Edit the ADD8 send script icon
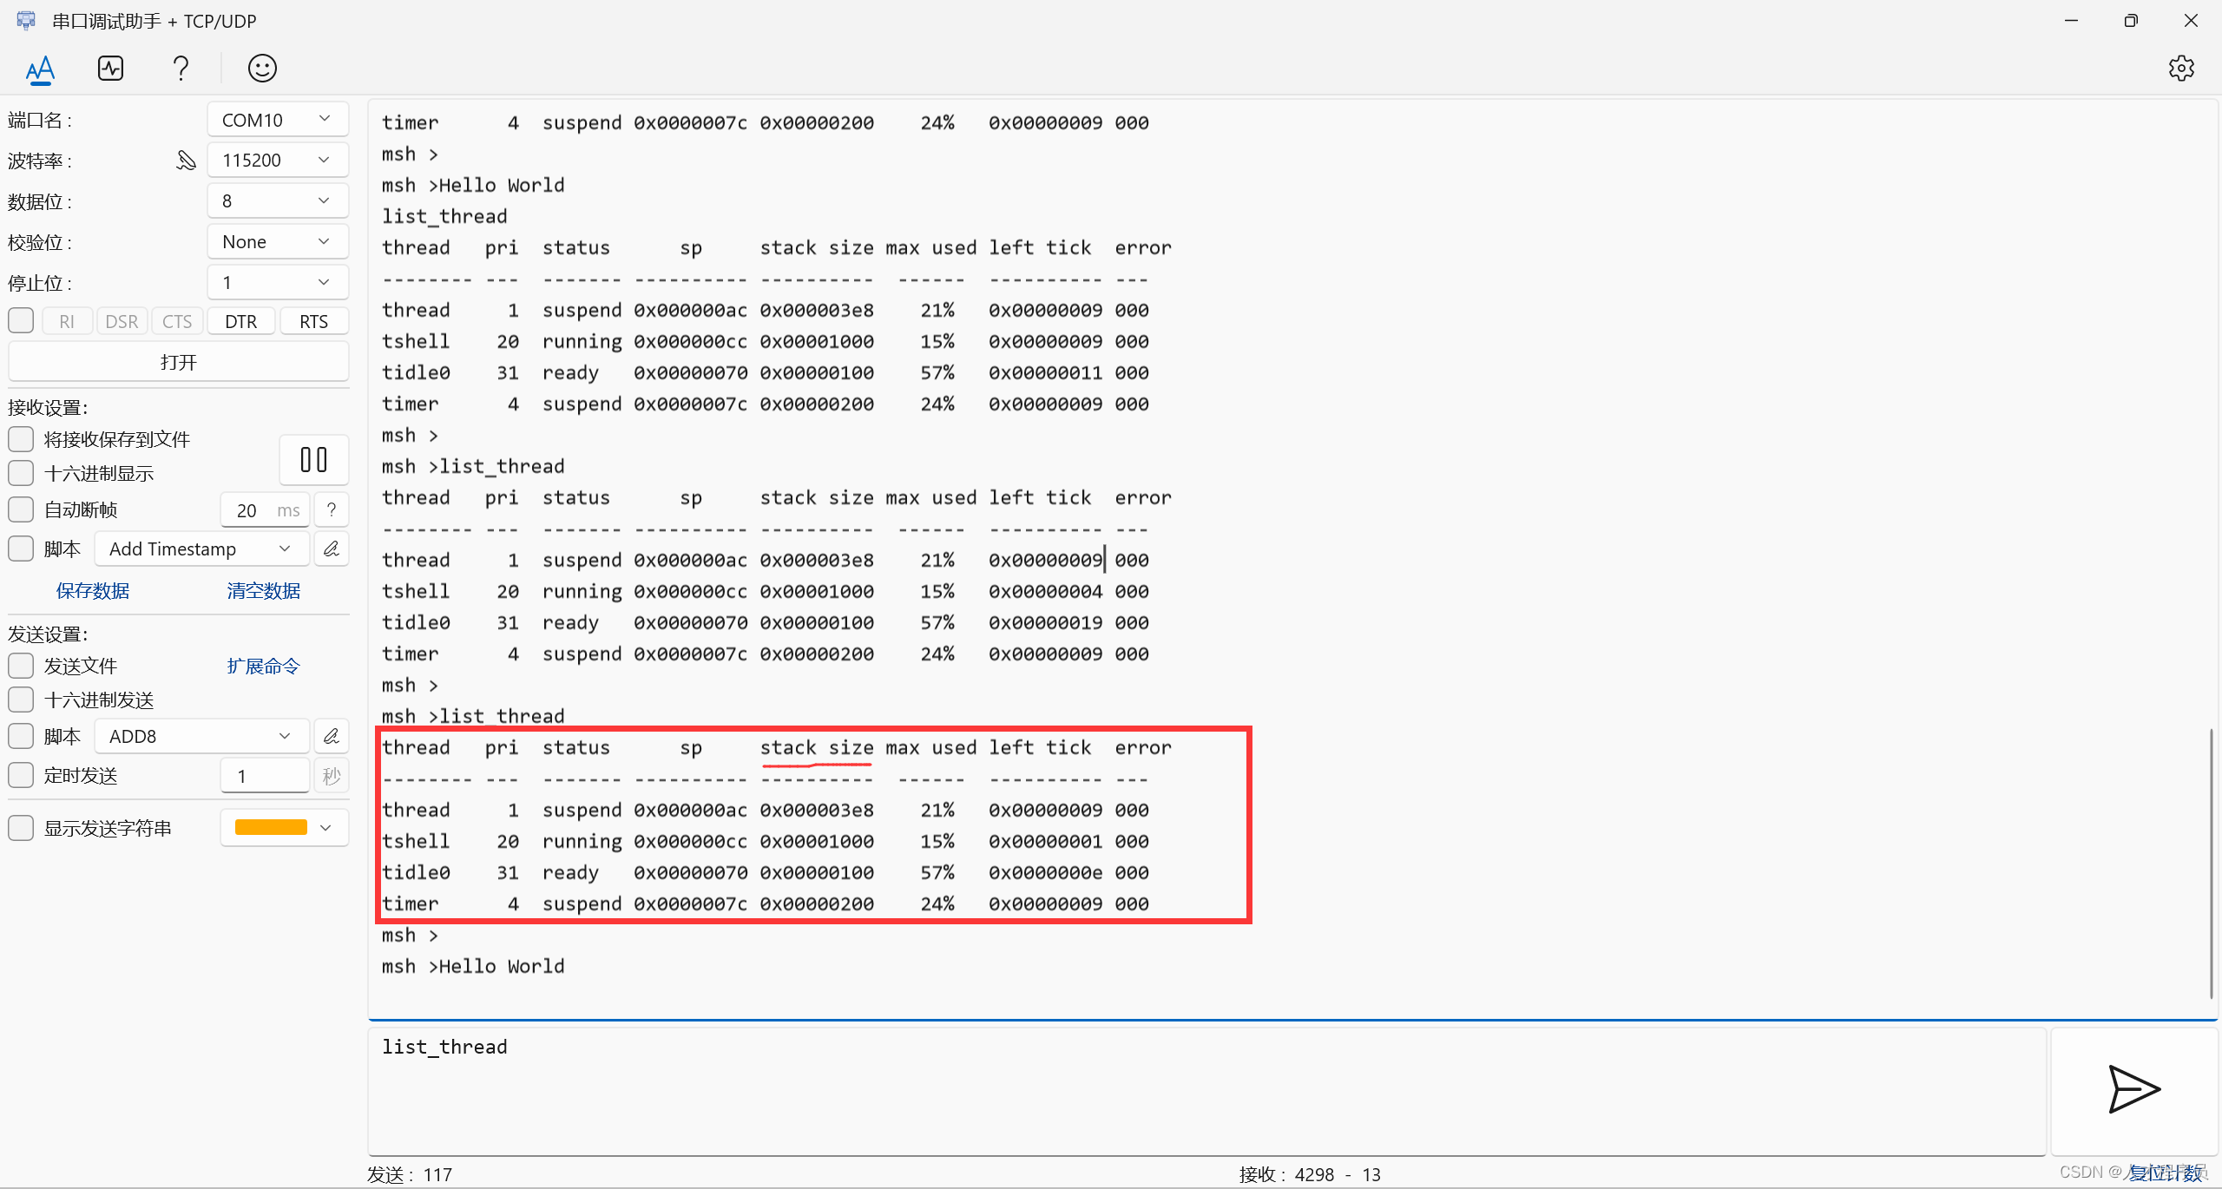This screenshot has height=1189, width=2222. coord(332,737)
